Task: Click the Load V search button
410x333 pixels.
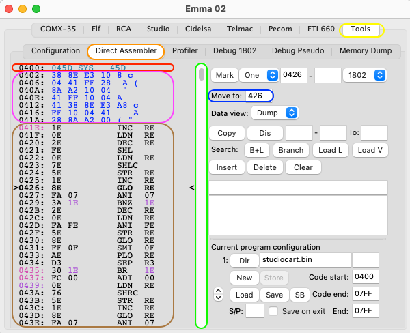Action: point(370,150)
